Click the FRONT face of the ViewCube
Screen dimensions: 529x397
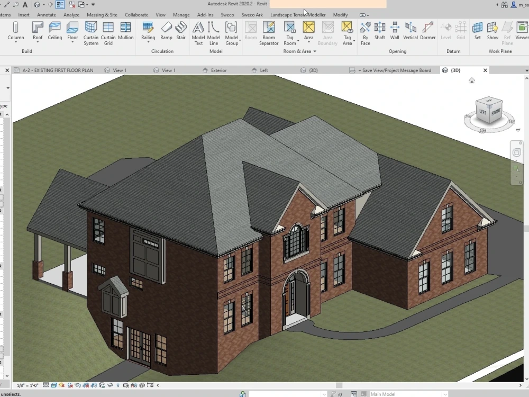pos(495,113)
